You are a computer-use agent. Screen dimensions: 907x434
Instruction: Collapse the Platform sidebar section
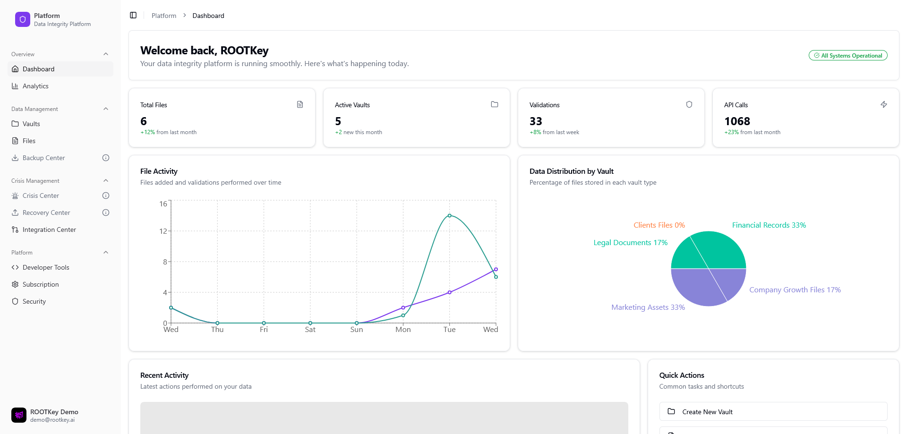coord(106,252)
